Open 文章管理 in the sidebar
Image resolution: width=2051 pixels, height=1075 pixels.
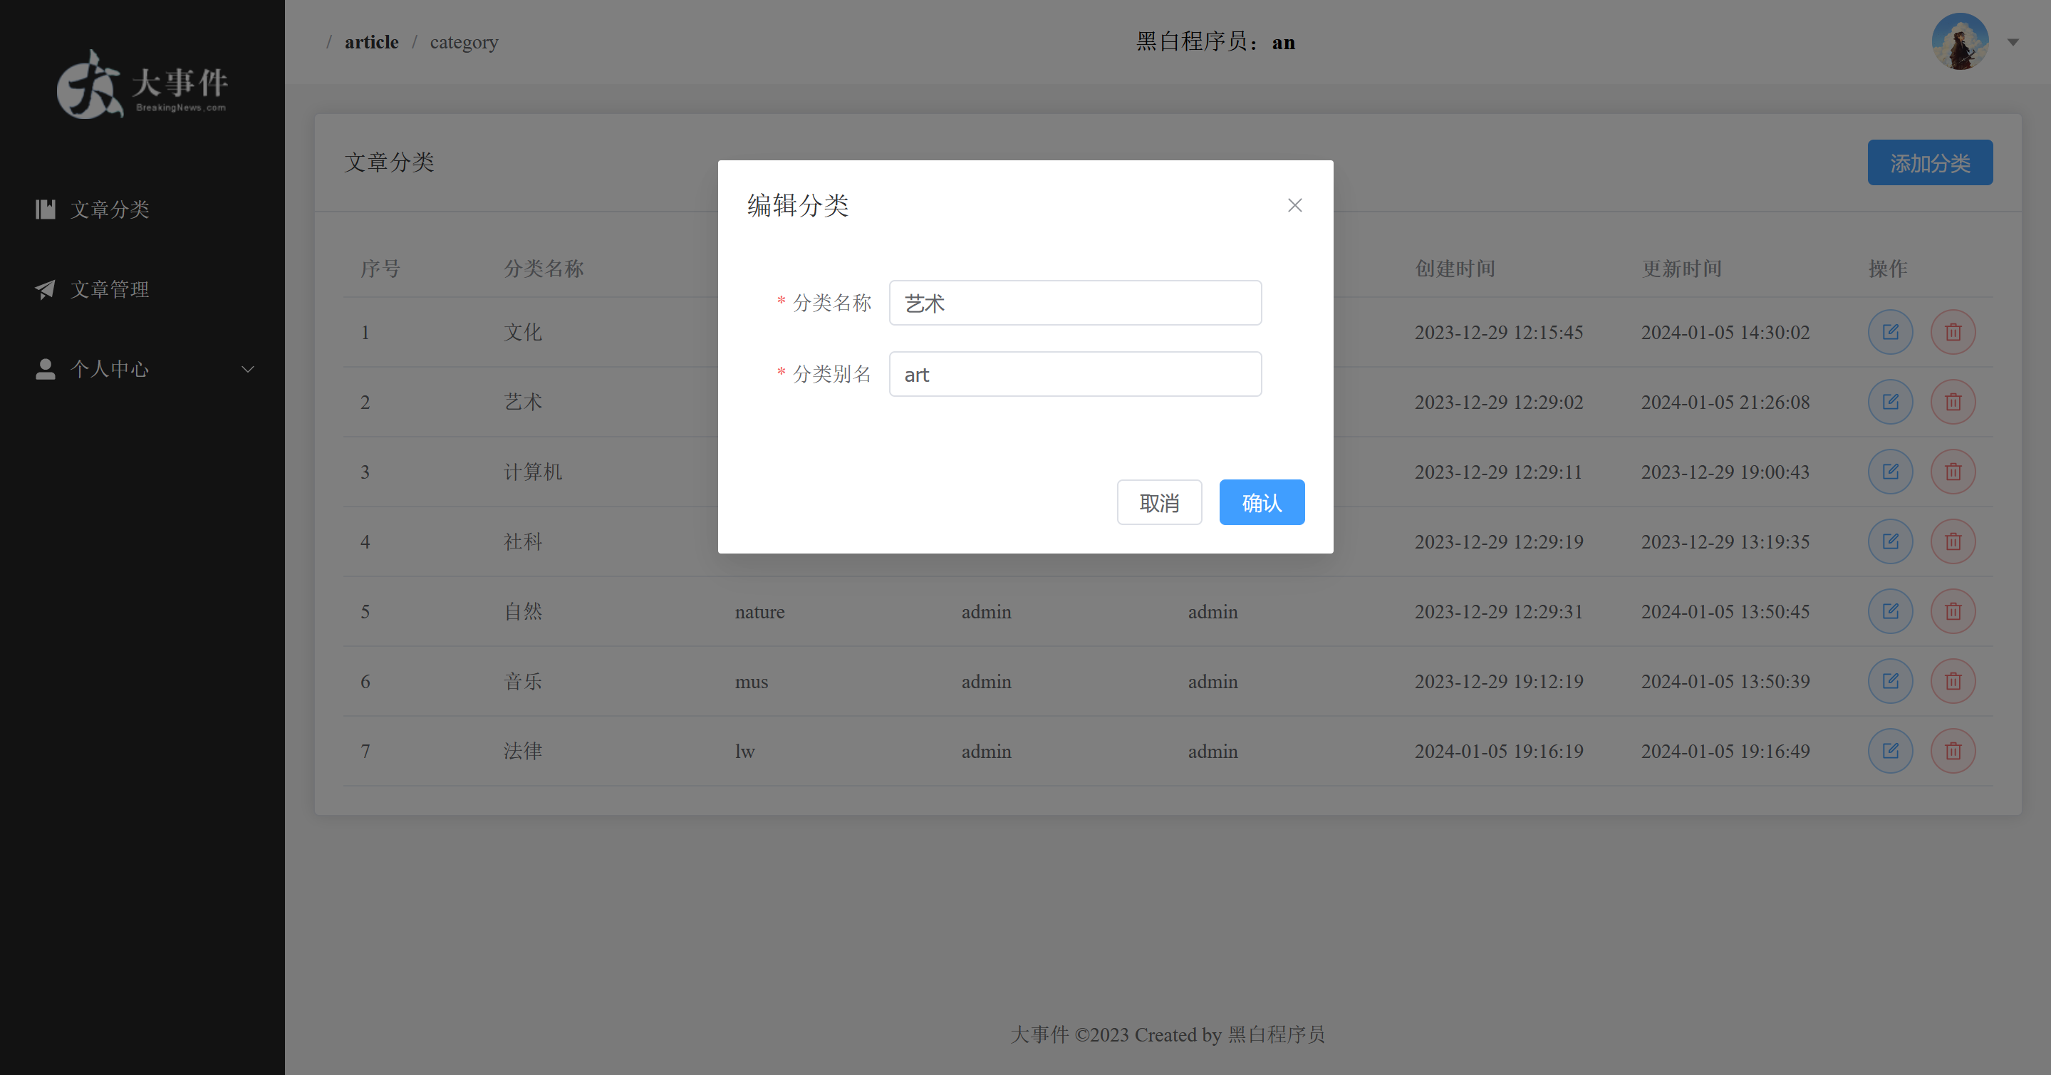(x=110, y=289)
